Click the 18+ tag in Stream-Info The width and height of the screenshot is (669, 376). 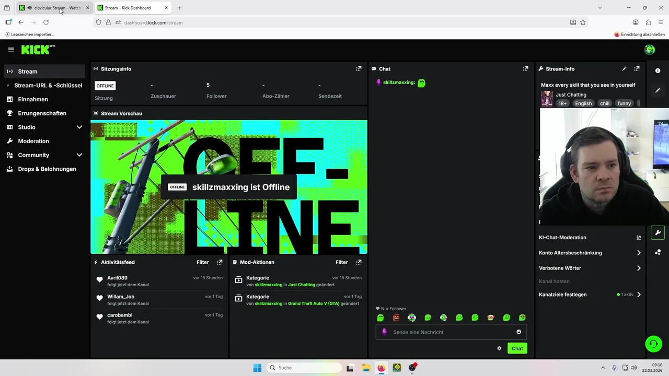[562, 103]
